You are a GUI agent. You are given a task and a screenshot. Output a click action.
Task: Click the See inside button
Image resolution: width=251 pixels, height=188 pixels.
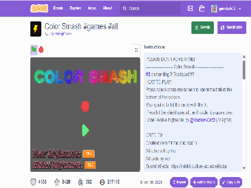232,28
